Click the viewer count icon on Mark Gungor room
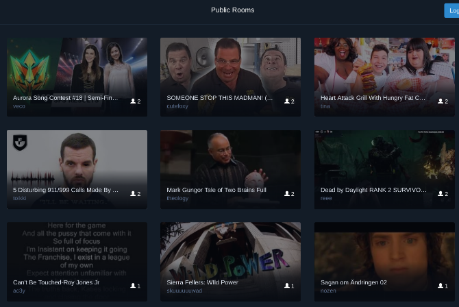Screen dimensions: 459x307 [x=287, y=194]
